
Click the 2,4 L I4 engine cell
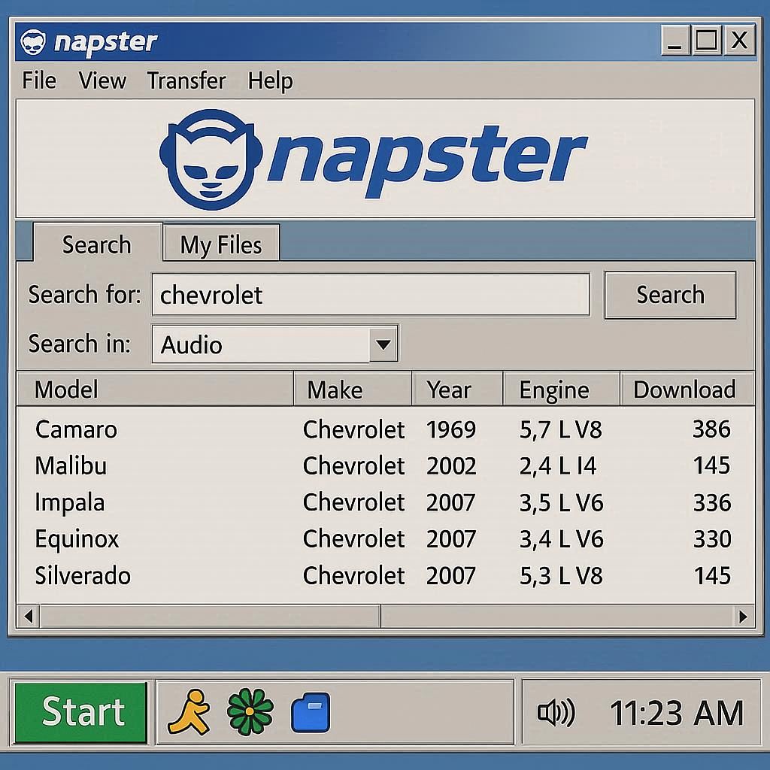tap(558, 466)
